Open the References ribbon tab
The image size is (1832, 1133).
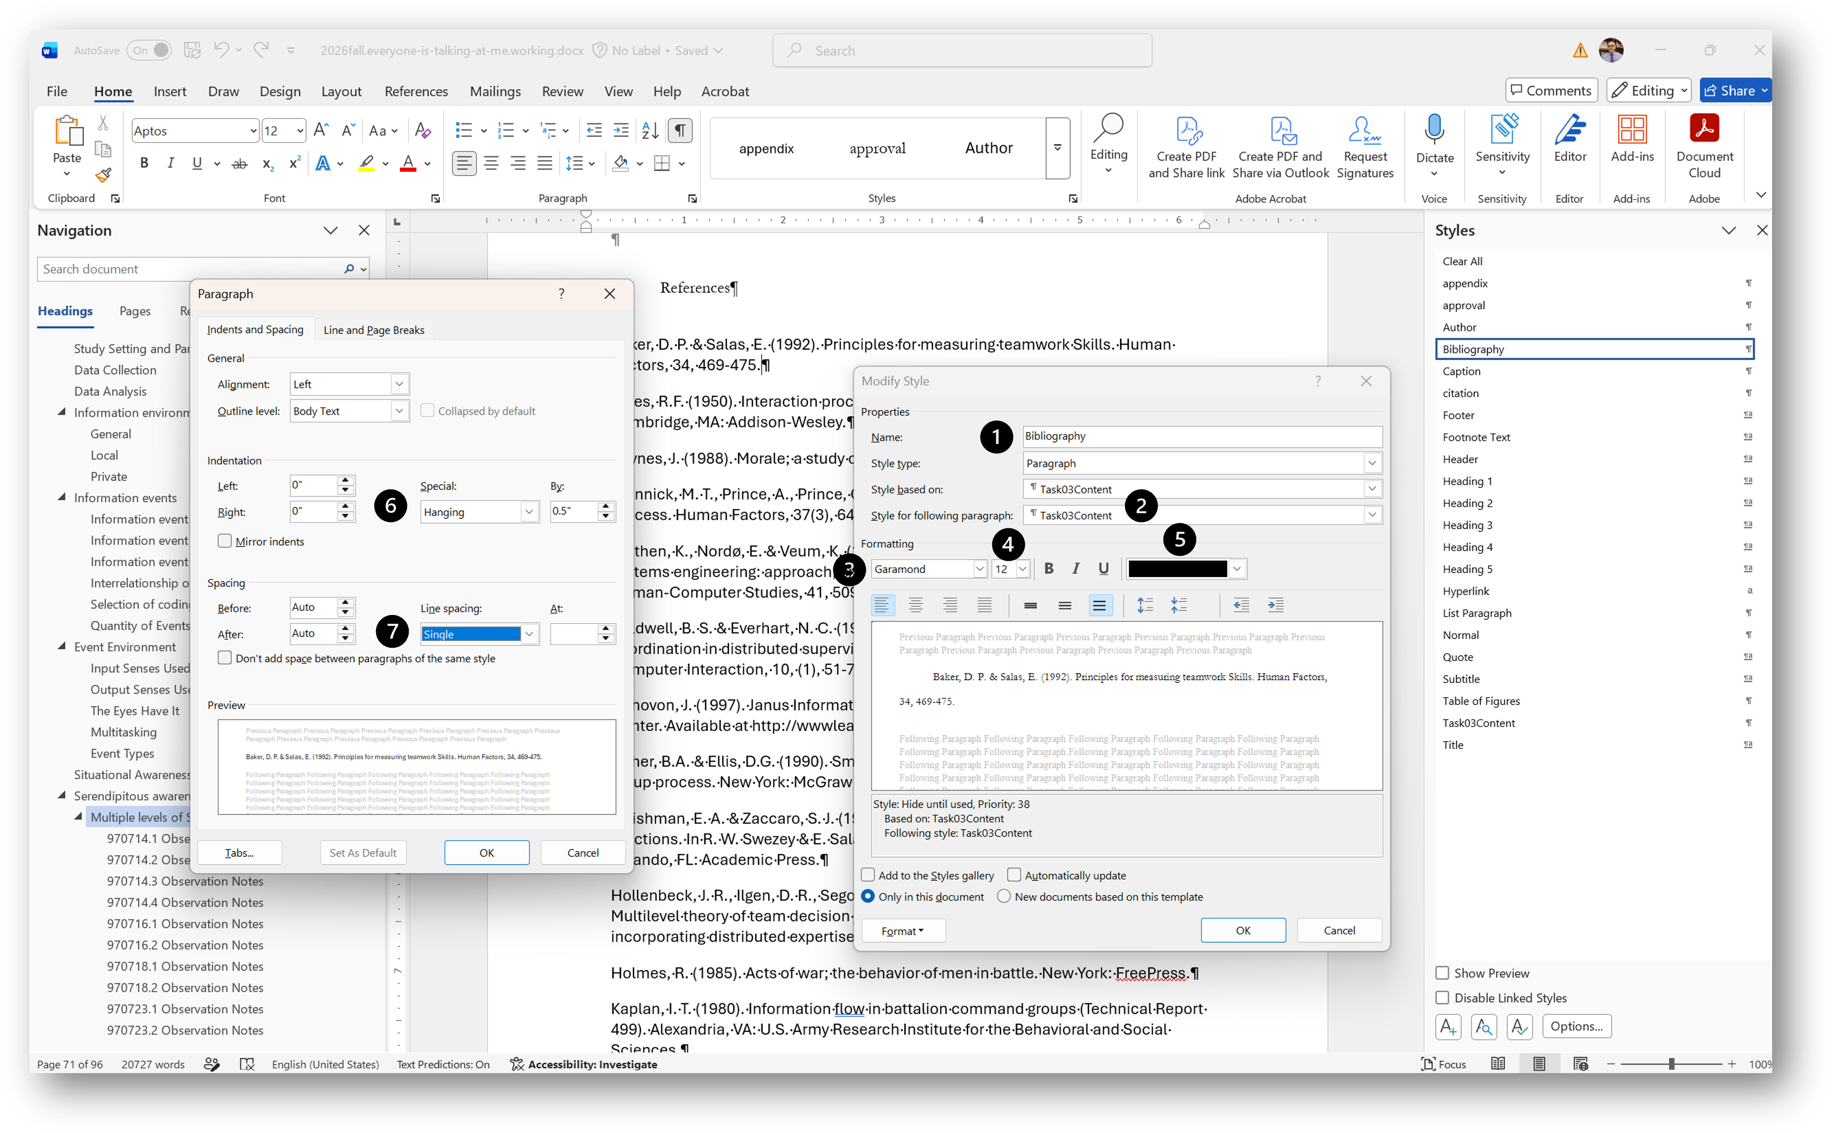point(416,92)
